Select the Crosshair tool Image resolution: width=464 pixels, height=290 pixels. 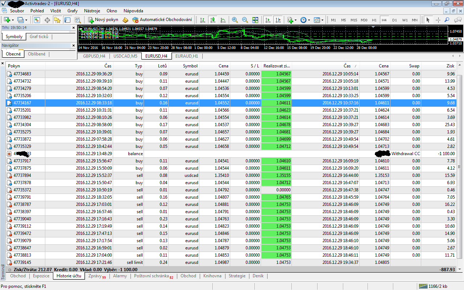tap(438, 20)
